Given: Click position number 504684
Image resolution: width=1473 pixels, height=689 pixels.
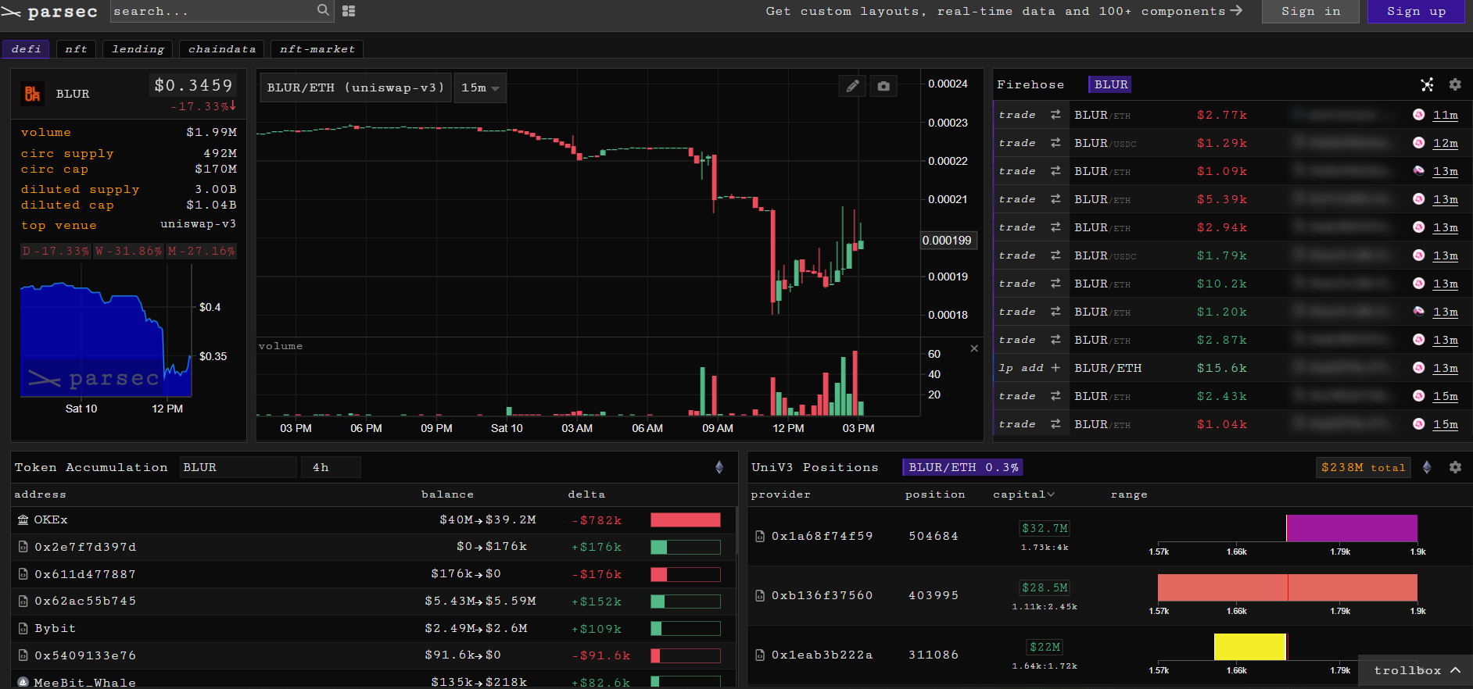Looking at the screenshot, I should click(934, 536).
